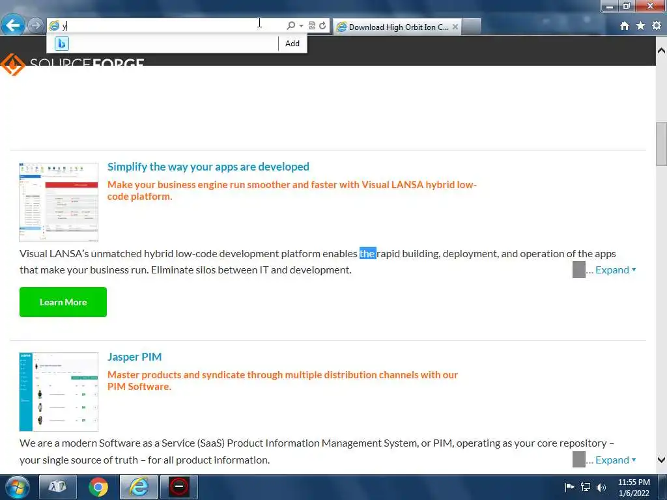Screen dimensions: 667x500
Task: Launch Google Chrome from the taskbar
Action: click(x=98, y=487)
